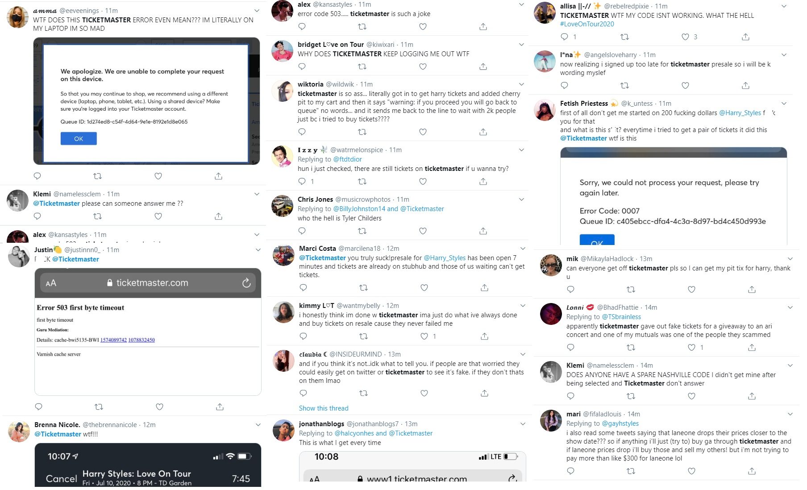Reply to amma's error screenshot tweet
This screenshot has height=490, width=807.
click(x=37, y=176)
